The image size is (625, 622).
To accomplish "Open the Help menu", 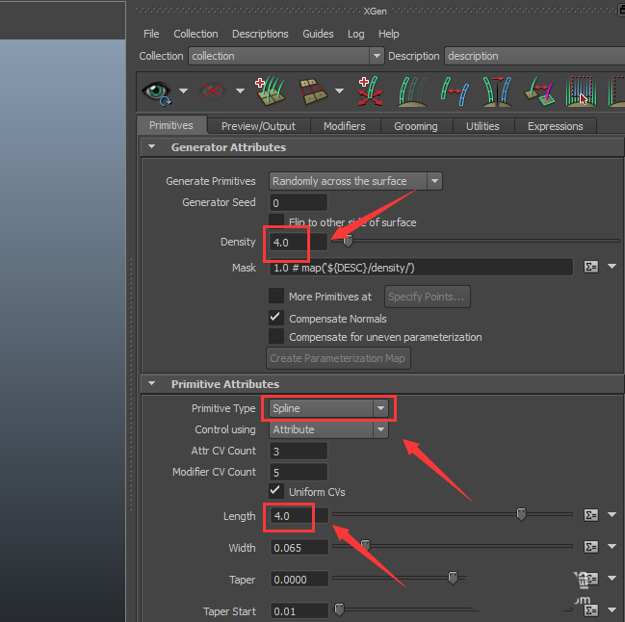I will pyautogui.click(x=389, y=34).
